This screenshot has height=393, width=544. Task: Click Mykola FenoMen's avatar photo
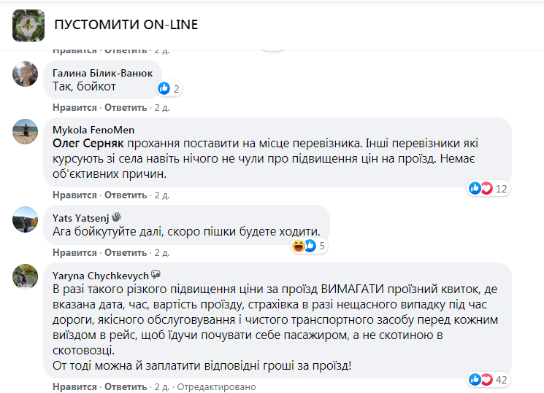(x=26, y=131)
